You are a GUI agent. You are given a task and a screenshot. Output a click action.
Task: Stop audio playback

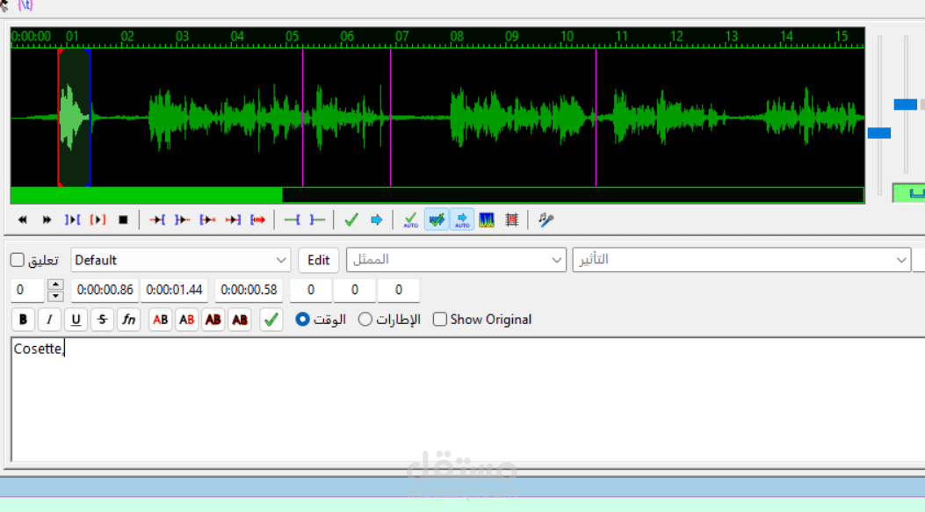[123, 220]
